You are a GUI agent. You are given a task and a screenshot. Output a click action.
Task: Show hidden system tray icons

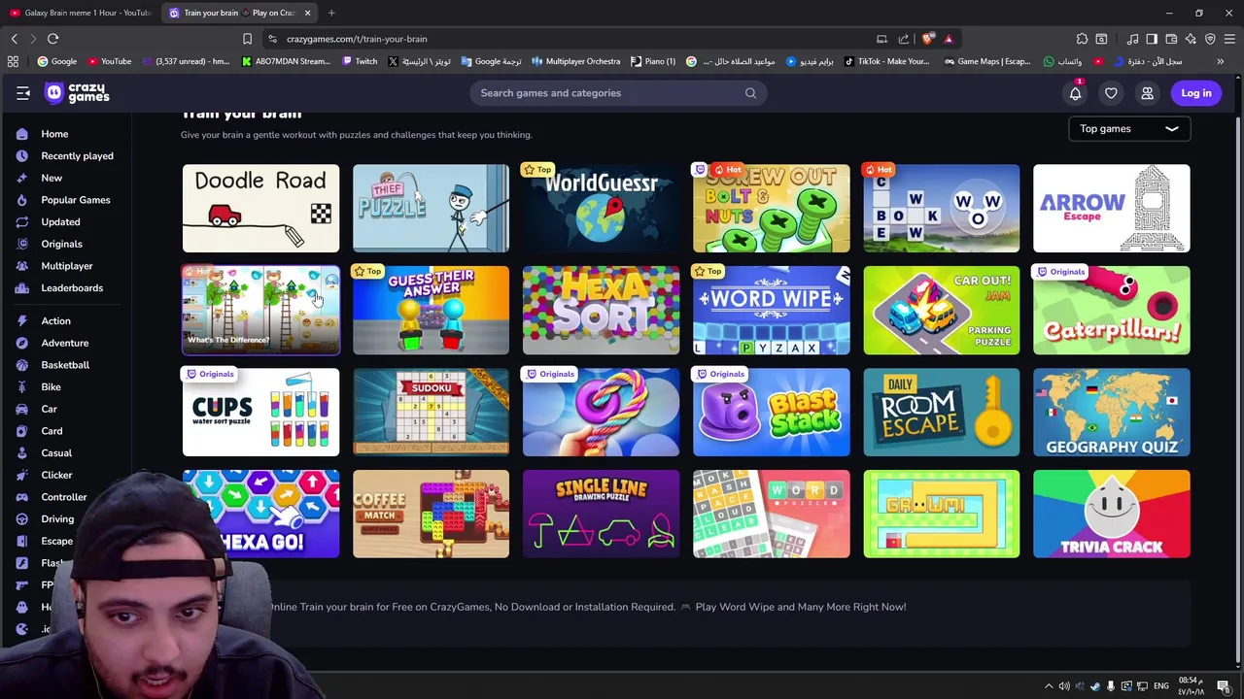tap(1048, 686)
